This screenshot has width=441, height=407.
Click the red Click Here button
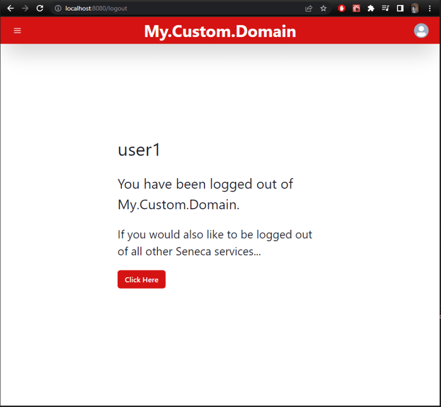(x=141, y=279)
